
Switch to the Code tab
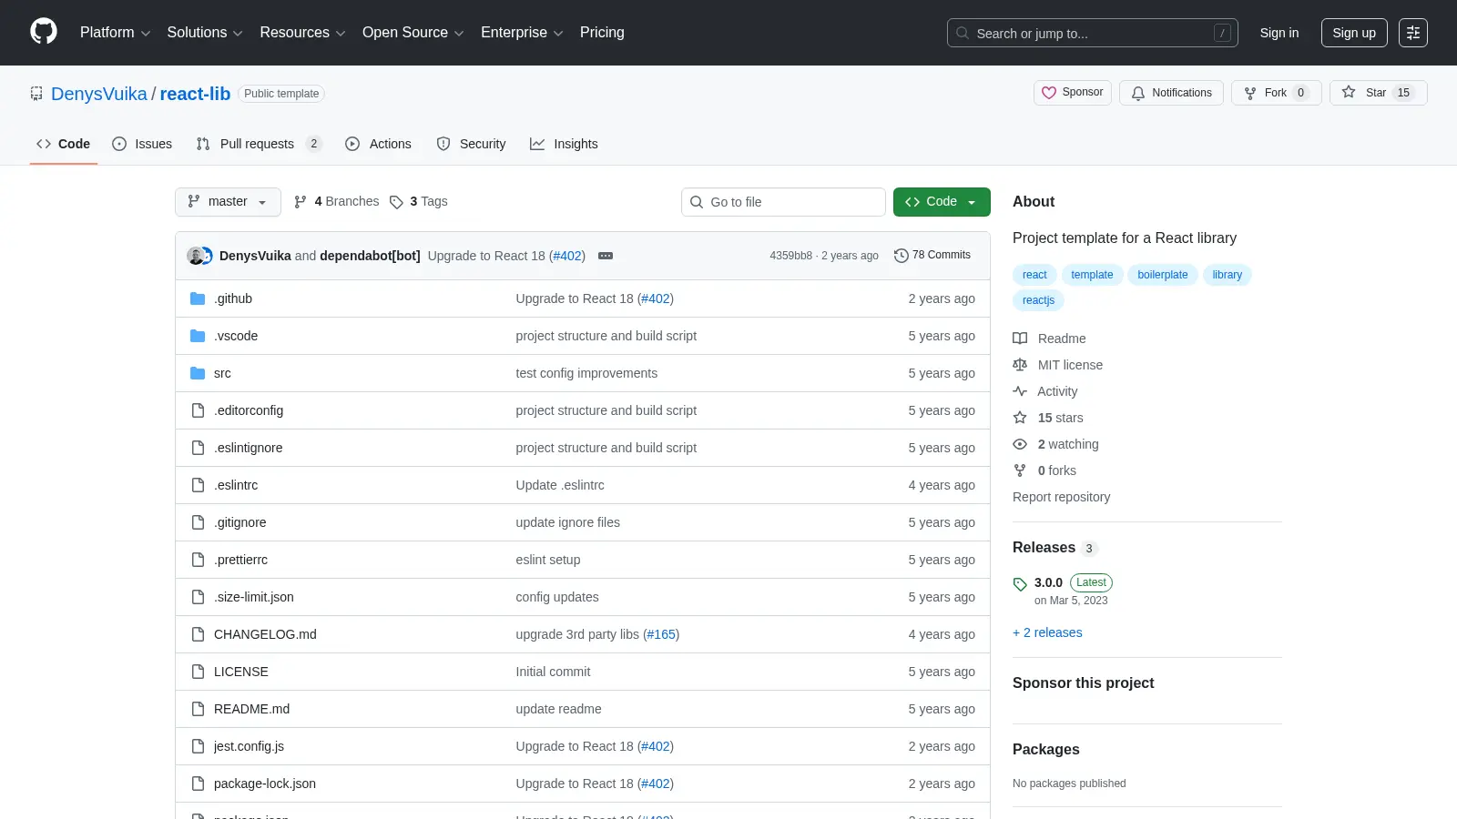coord(63,144)
